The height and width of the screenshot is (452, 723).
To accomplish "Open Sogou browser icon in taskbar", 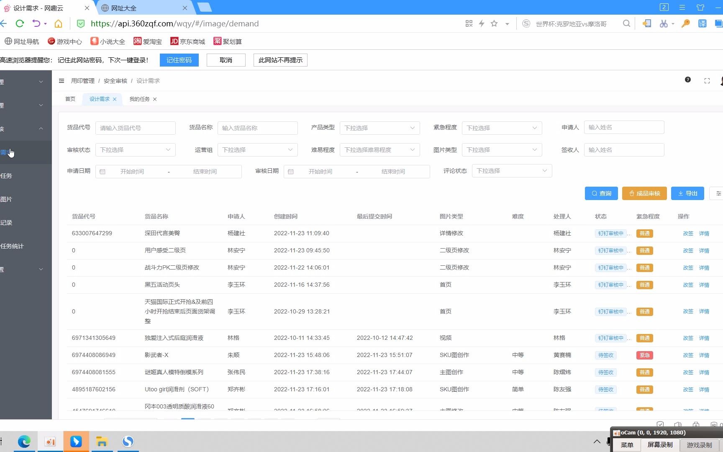I will pyautogui.click(x=128, y=442).
